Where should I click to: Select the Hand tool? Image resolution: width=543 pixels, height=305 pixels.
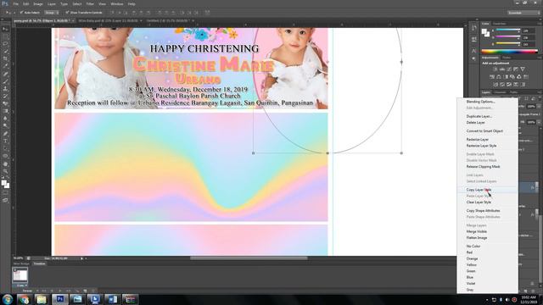[x=5, y=164]
